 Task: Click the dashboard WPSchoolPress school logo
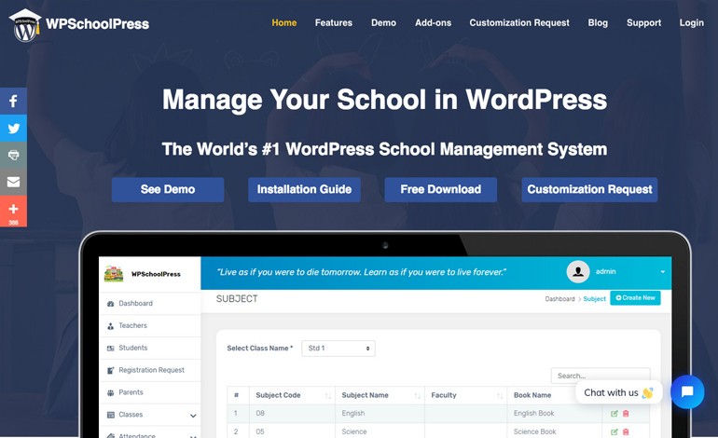(114, 274)
